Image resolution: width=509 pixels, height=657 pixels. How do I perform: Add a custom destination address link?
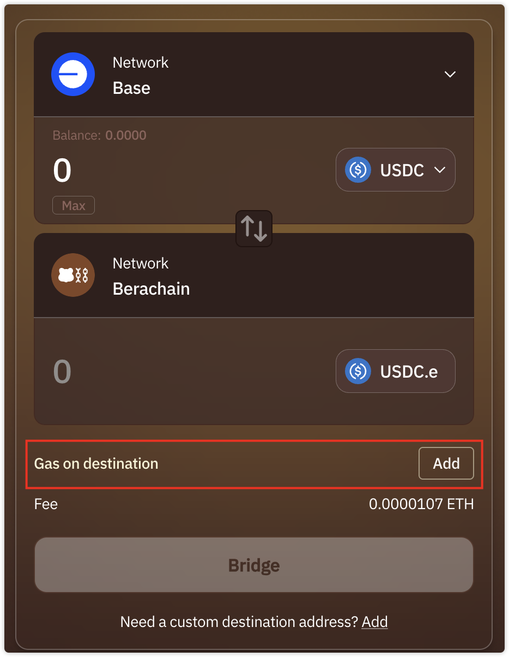(x=375, y=622)
